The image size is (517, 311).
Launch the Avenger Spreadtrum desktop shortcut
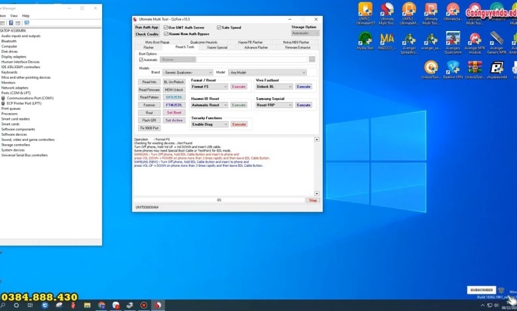pyautogui.click(x=409, y=39)
